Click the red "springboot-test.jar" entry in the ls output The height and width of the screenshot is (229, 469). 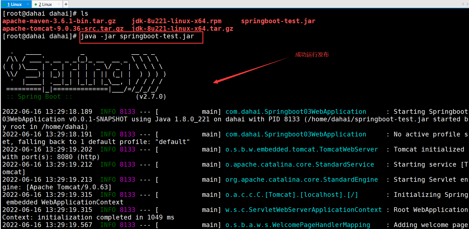pyautogui.click(x=278, y=21)
